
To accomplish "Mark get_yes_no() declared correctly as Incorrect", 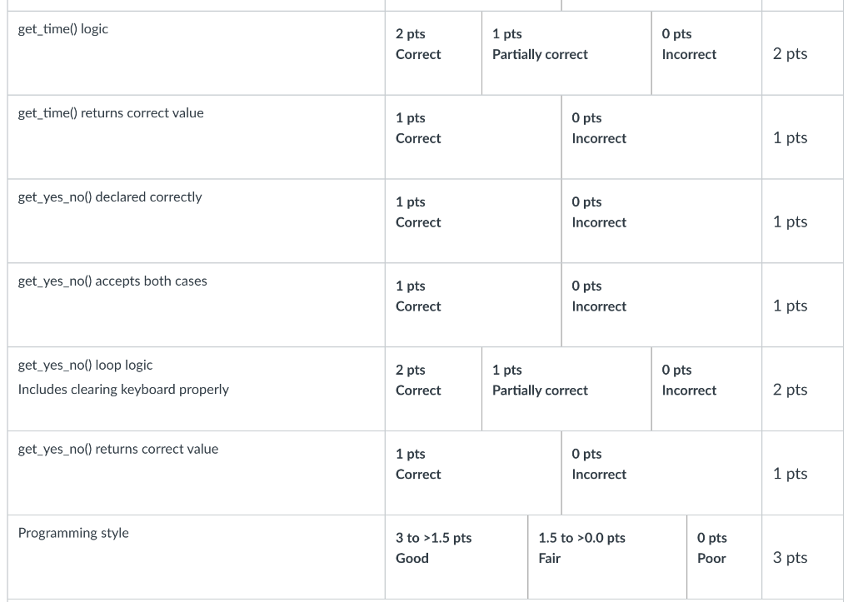I will click(x=599, y=213).
